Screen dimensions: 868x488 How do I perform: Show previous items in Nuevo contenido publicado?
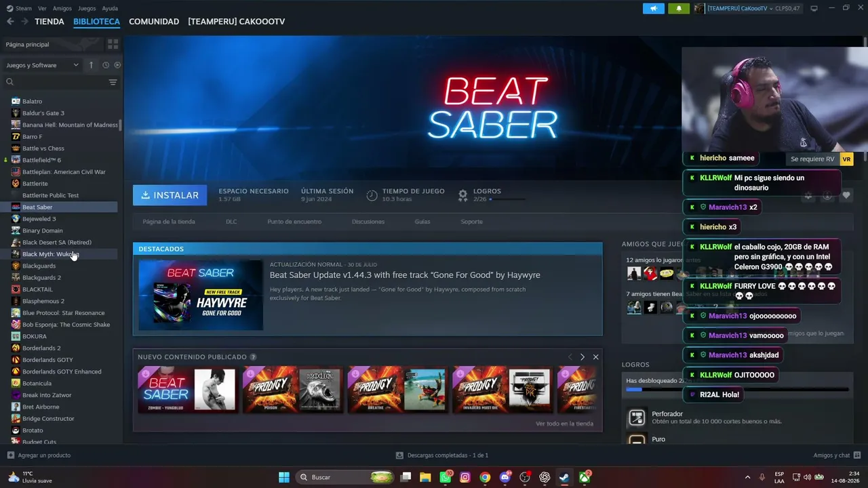pyautogui.click(x=570, y=357)
